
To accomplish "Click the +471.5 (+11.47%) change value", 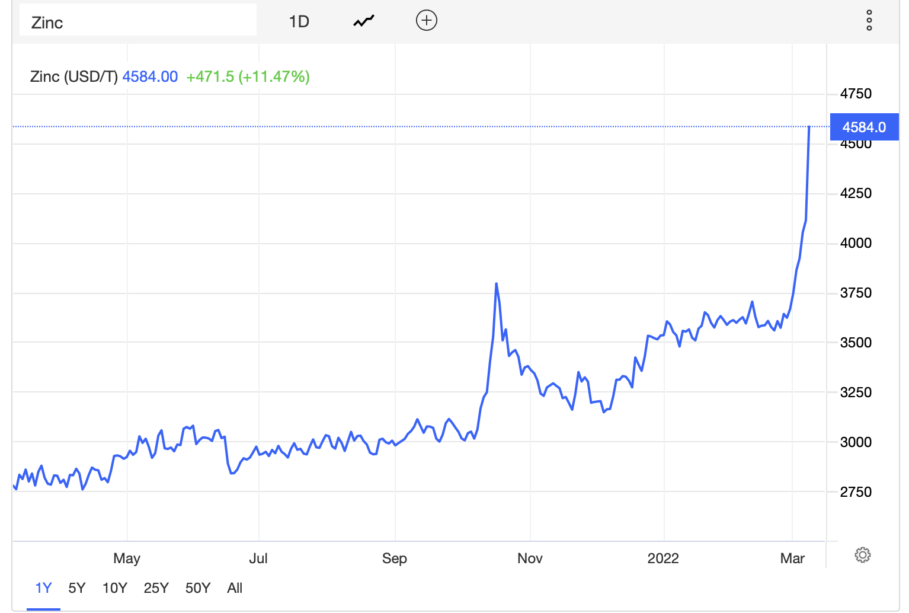I will tap(248, 76).
